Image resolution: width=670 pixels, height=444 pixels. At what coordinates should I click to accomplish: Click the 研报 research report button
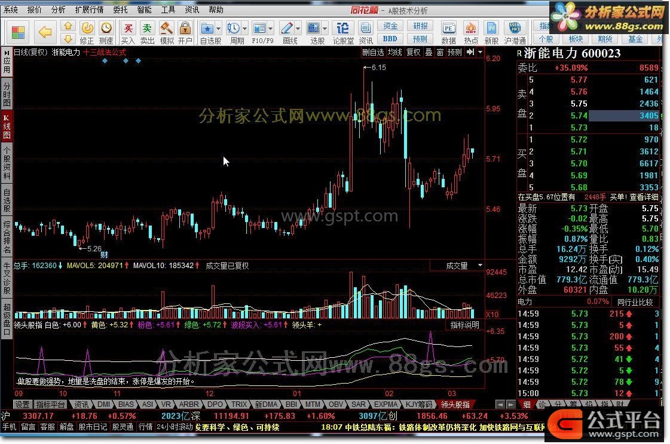click(x=420, y=26)
